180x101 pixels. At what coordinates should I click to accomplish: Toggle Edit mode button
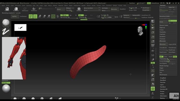click(x=31, y=16)
